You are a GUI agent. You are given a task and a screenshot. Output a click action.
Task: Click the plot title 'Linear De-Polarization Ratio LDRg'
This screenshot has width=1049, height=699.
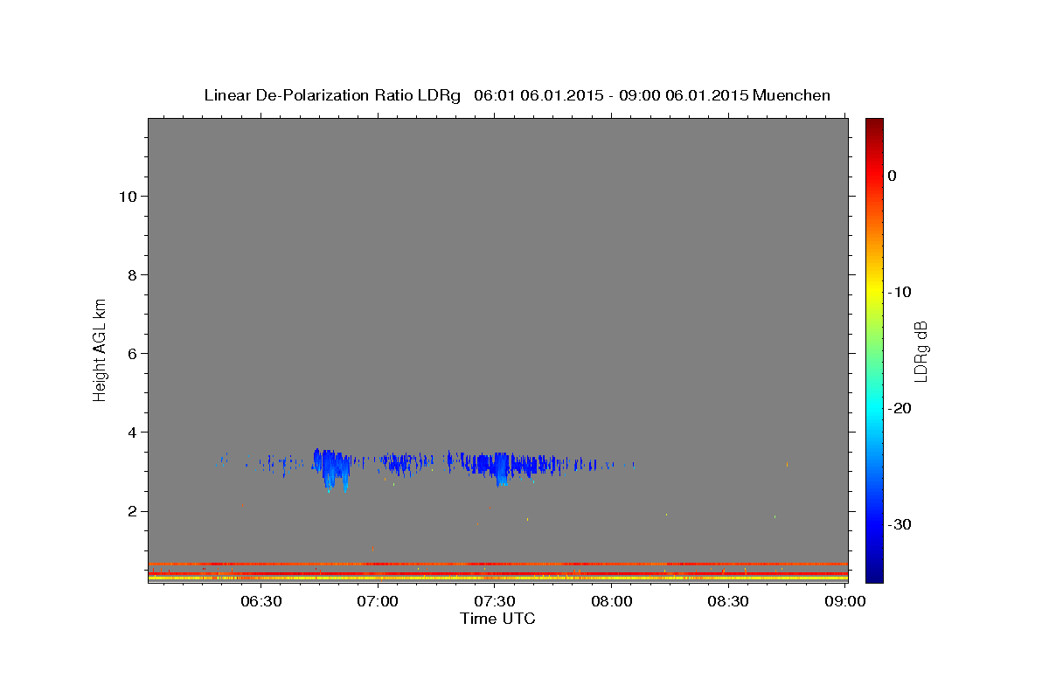tap(331, 95)
